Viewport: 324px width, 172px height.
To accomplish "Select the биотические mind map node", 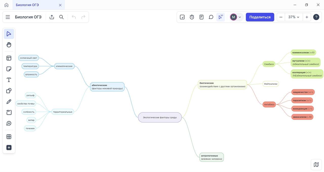I will [222, 85].
